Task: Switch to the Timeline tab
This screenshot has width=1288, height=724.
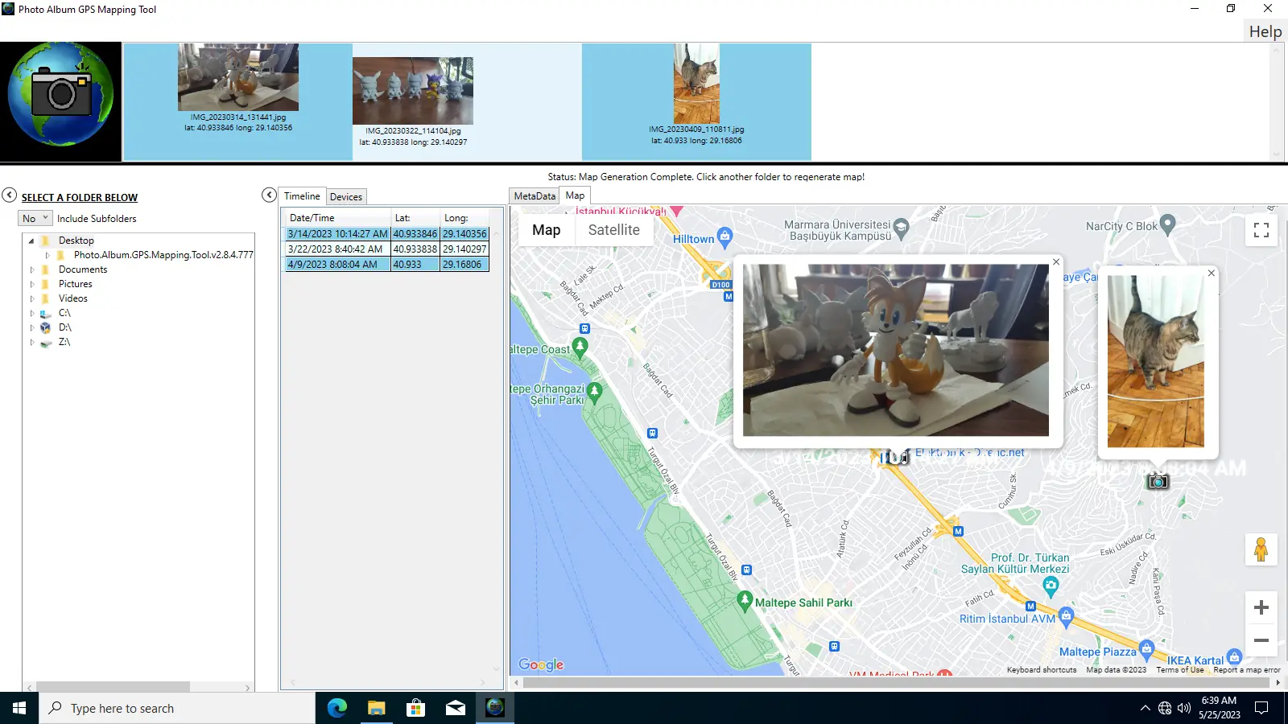Action: point(302,196)
